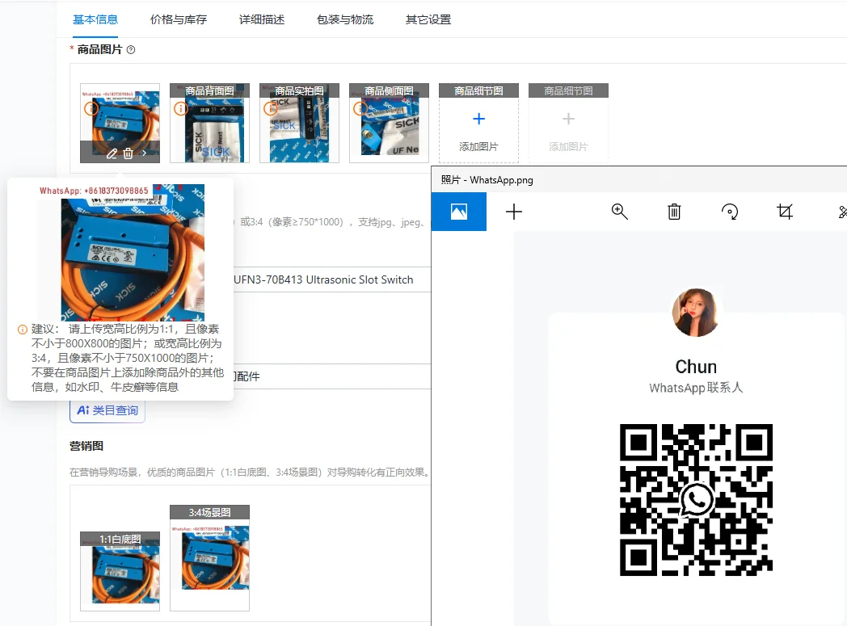Add image in the first 商品细节图 slot
This screenshot has height=626, width=847.
pos(478,123)
